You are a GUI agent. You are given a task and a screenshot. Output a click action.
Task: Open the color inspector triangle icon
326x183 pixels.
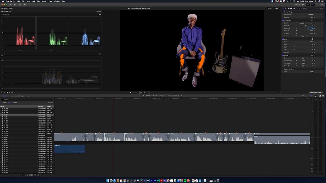point(286,8)
